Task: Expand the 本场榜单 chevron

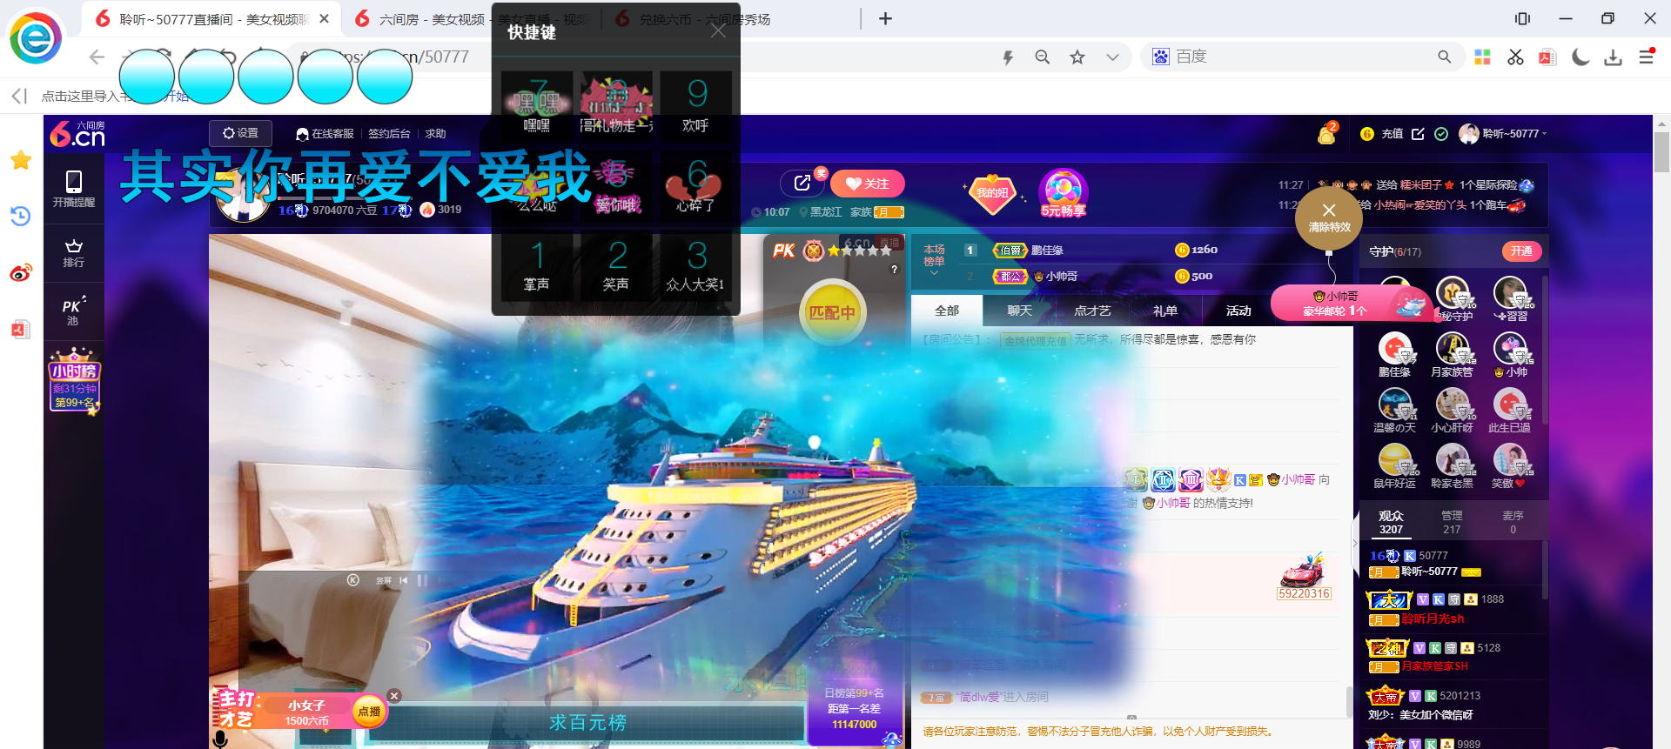Action: pyautogui.click(x=934, y=273)
